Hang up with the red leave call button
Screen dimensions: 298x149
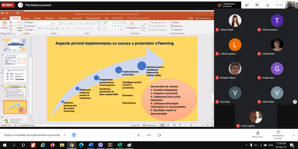(149, 135)
